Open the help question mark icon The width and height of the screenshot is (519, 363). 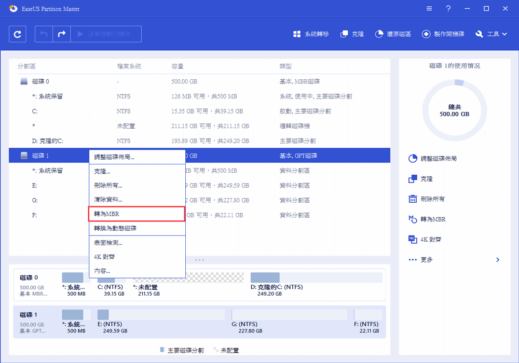click(448, 9)
